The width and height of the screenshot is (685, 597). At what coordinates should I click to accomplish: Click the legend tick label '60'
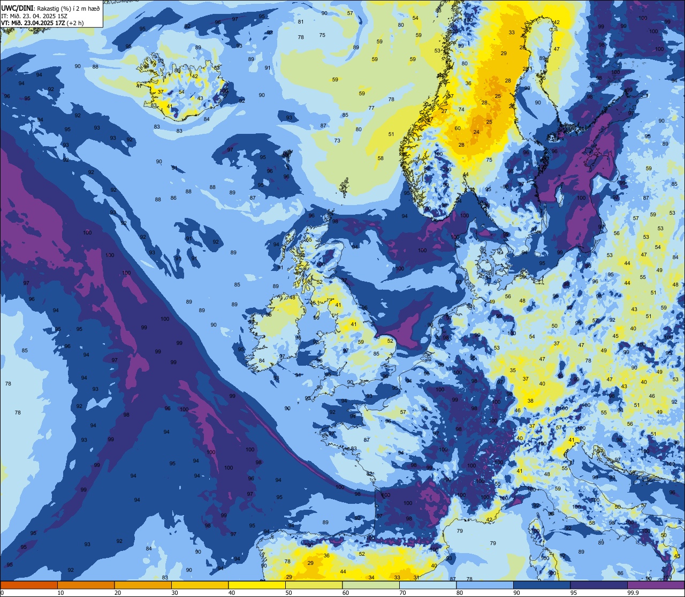click(x=345, y=593)
